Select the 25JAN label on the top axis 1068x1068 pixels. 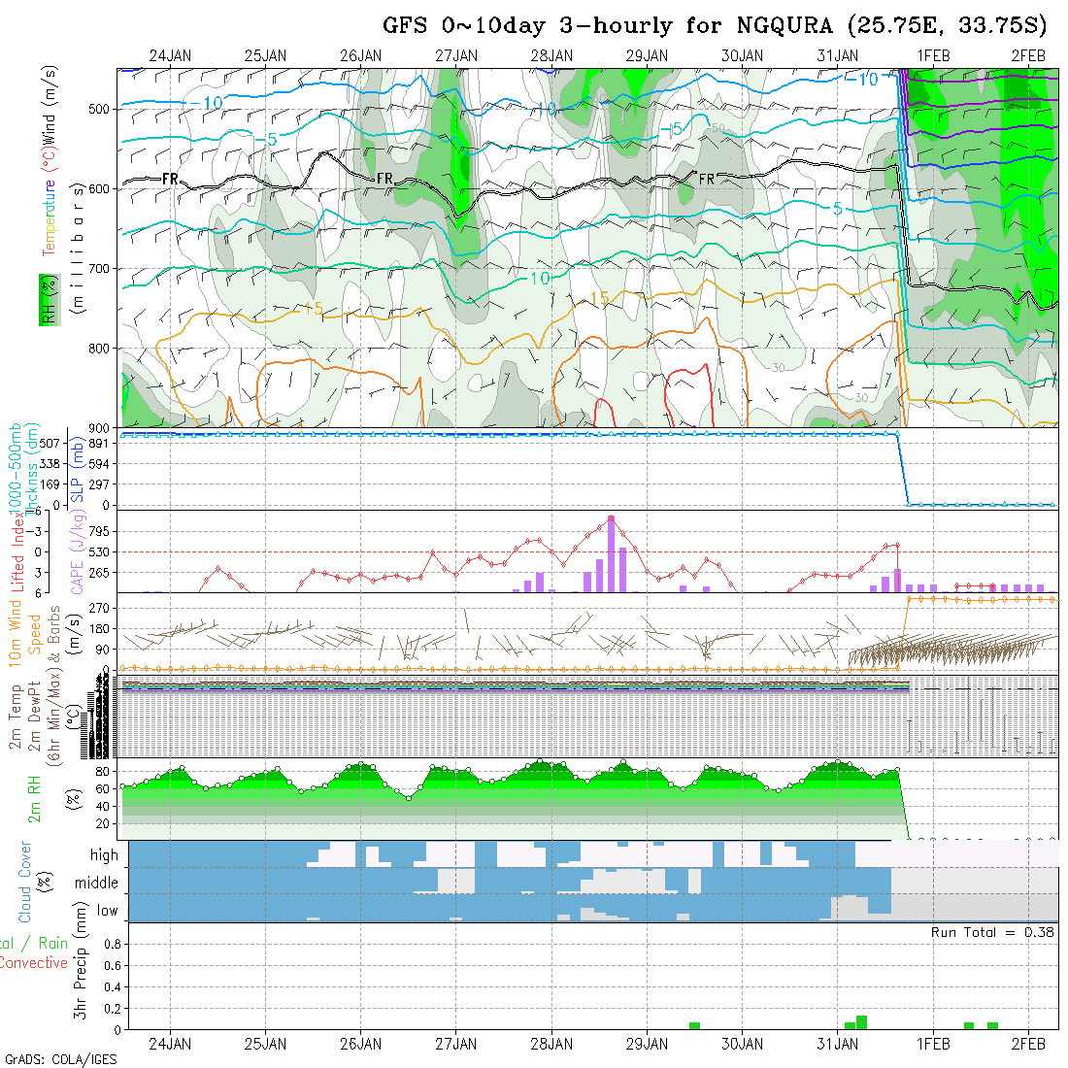tap(266, 56)
